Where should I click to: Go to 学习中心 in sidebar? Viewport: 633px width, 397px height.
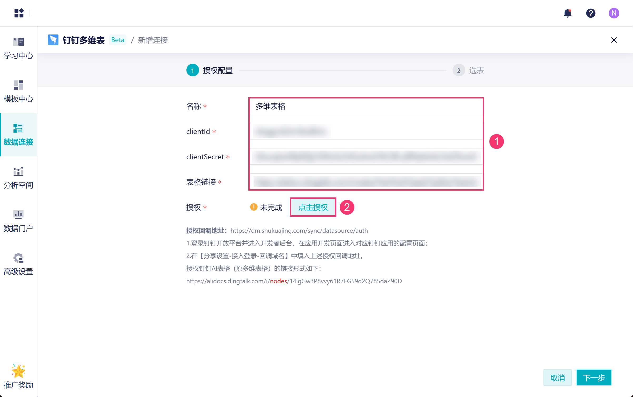pyautogui.click(x=18, y=48)
